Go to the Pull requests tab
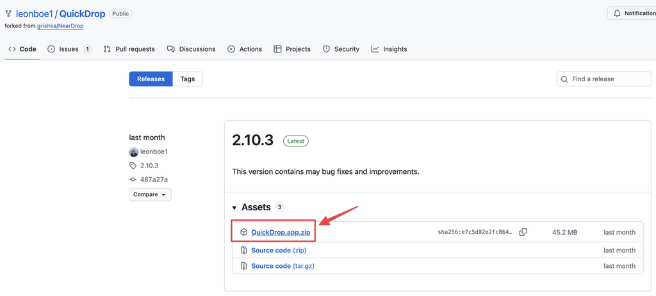 [129, 49]
